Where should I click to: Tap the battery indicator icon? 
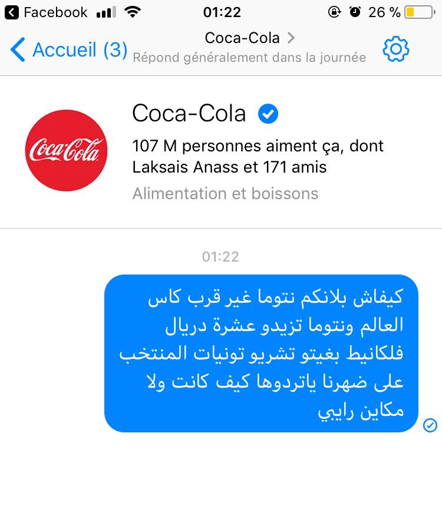(x=420, y=12)
